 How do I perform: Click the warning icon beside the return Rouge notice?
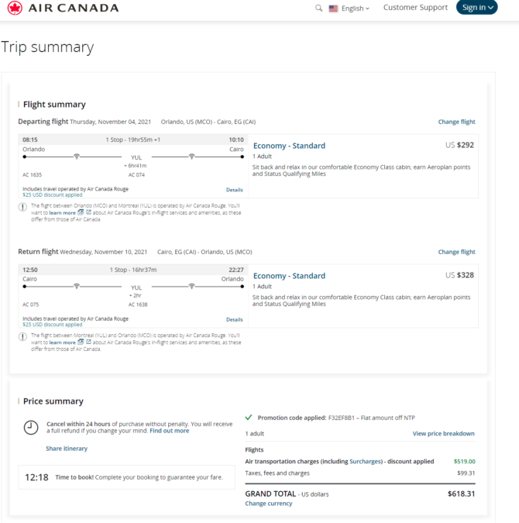click(22, 337)
